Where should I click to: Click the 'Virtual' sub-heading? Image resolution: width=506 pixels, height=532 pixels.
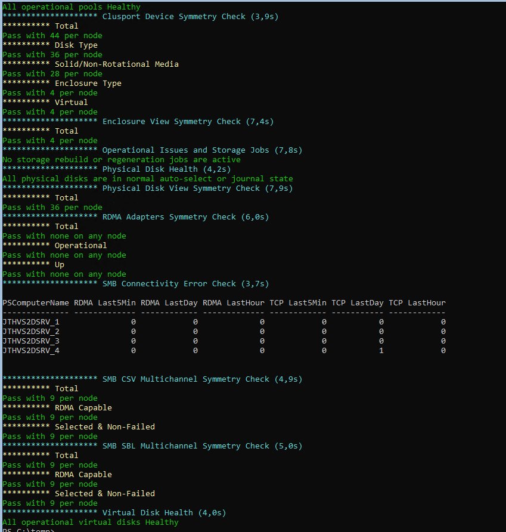point(71,102)
